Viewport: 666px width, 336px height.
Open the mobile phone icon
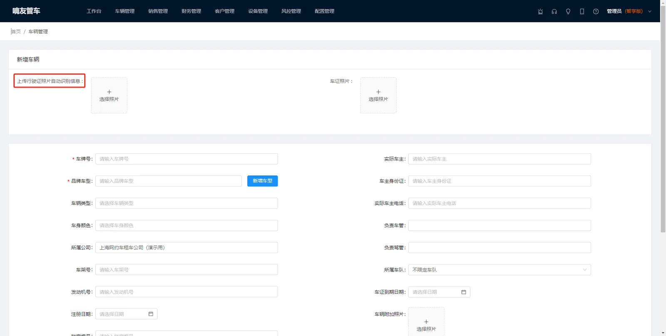tap(582, 12)
